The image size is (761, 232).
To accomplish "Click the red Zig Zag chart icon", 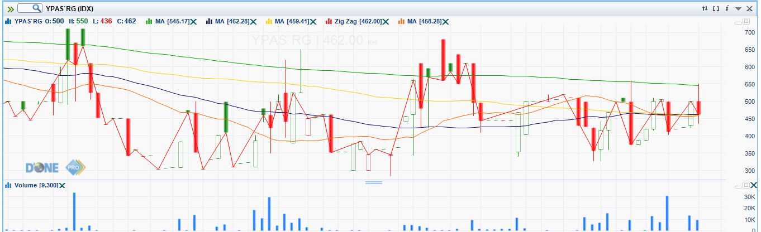I will [x=328, y=21].
